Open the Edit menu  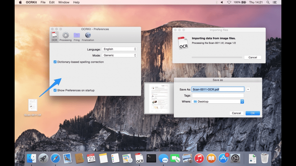(x=52, y=2)
